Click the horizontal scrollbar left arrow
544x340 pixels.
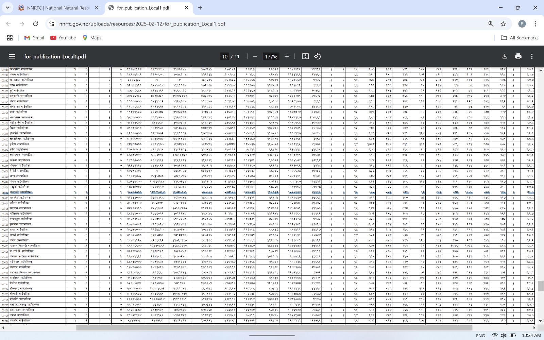pyautogui.click(x=3, y=328)
